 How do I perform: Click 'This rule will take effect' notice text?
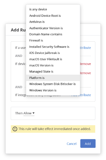click(55, 129)
